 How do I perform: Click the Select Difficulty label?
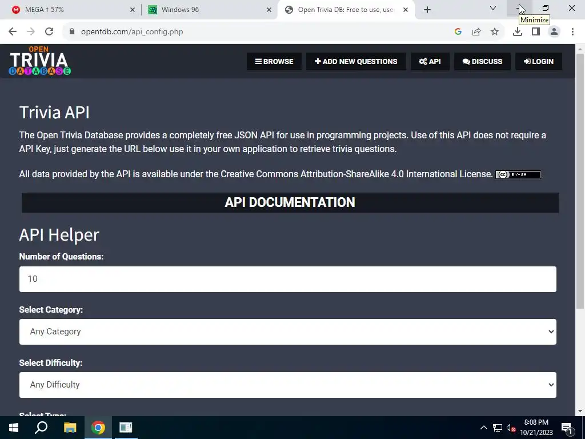tap(51, 363)
